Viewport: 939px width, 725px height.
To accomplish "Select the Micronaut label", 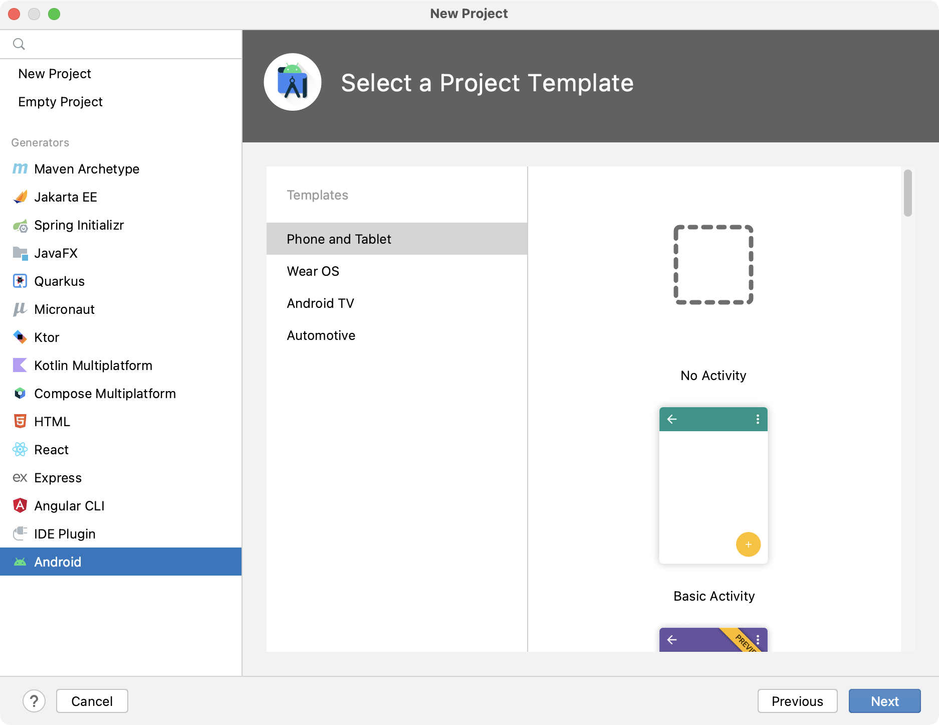I will point(64,309).
